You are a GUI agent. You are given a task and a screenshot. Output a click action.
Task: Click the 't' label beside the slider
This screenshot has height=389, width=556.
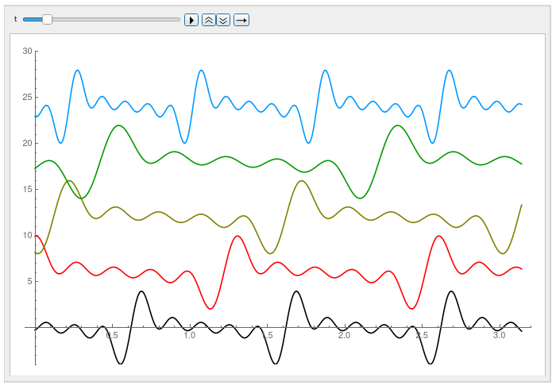[x=16, y=19]
